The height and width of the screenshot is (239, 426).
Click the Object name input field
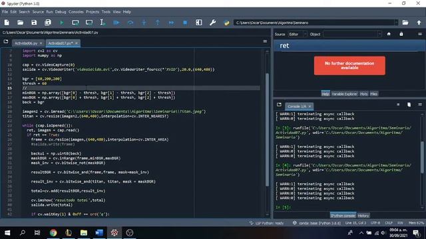350,34
